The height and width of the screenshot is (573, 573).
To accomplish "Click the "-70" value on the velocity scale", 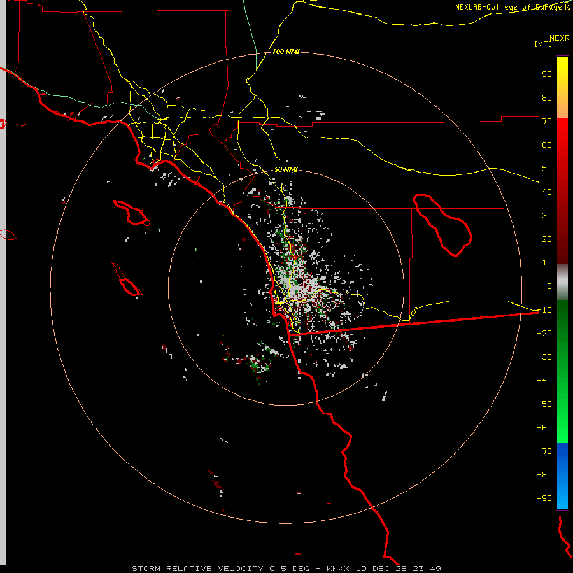I will (544, 451).
